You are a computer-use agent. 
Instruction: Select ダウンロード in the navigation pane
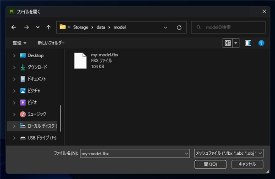pyautogui.click(x=37, y=67)
